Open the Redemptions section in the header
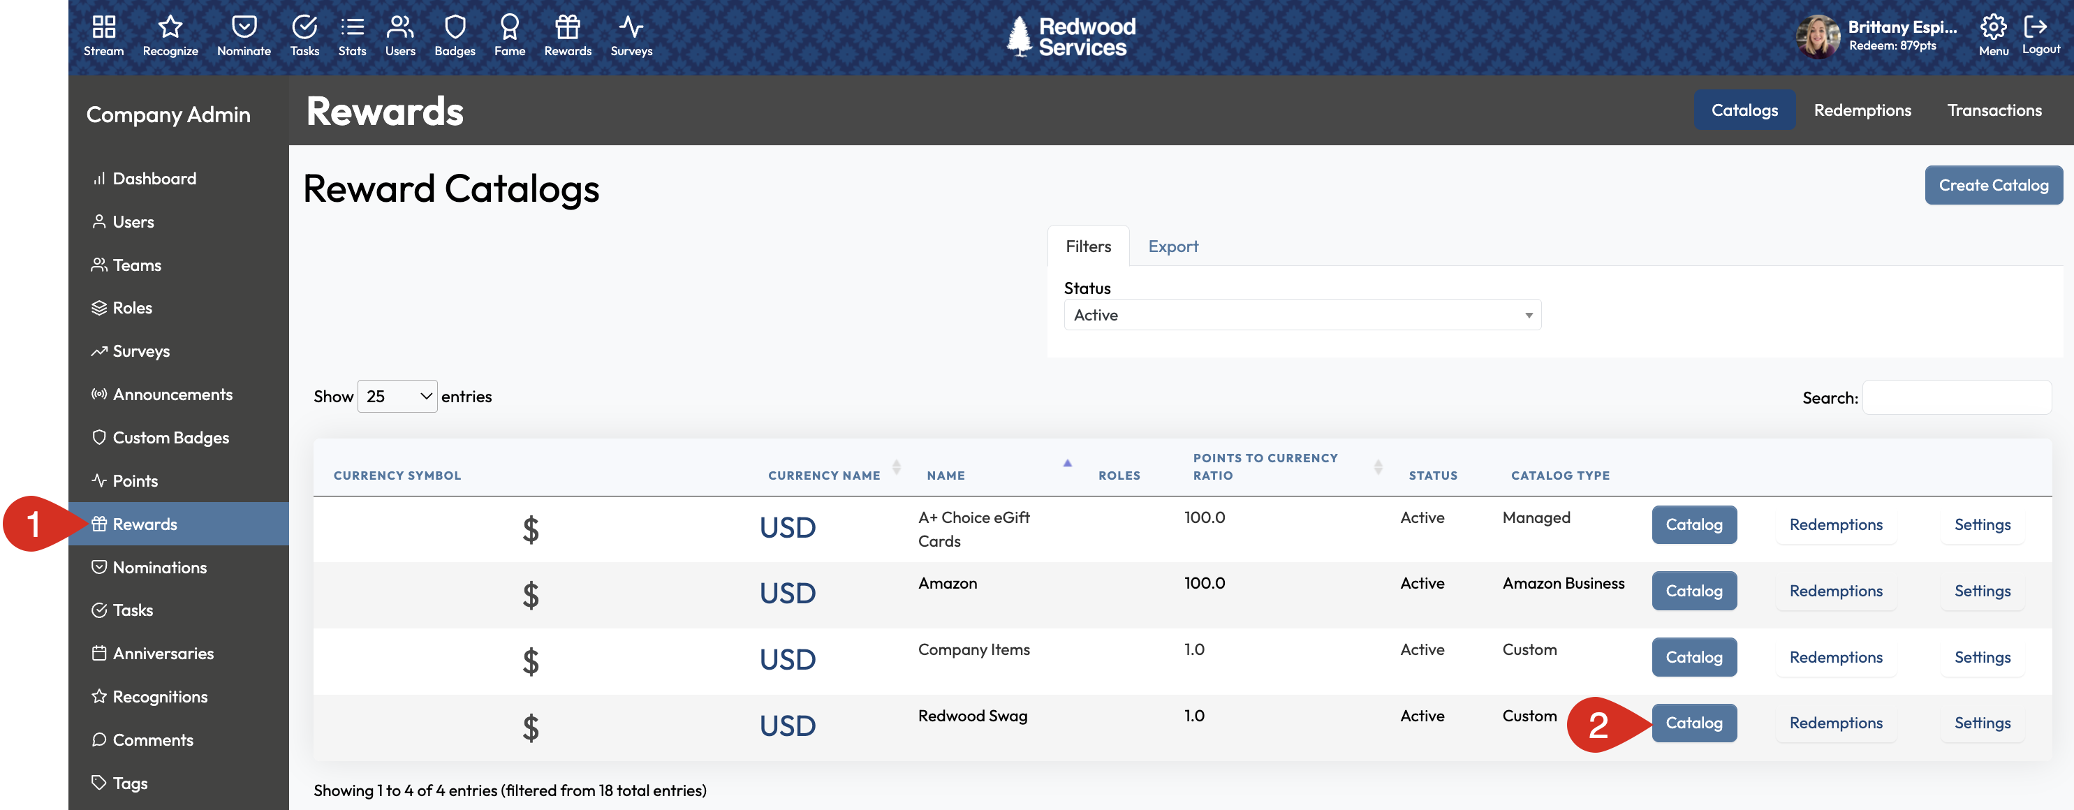 pyautogui.click(x=1862, y=110)
